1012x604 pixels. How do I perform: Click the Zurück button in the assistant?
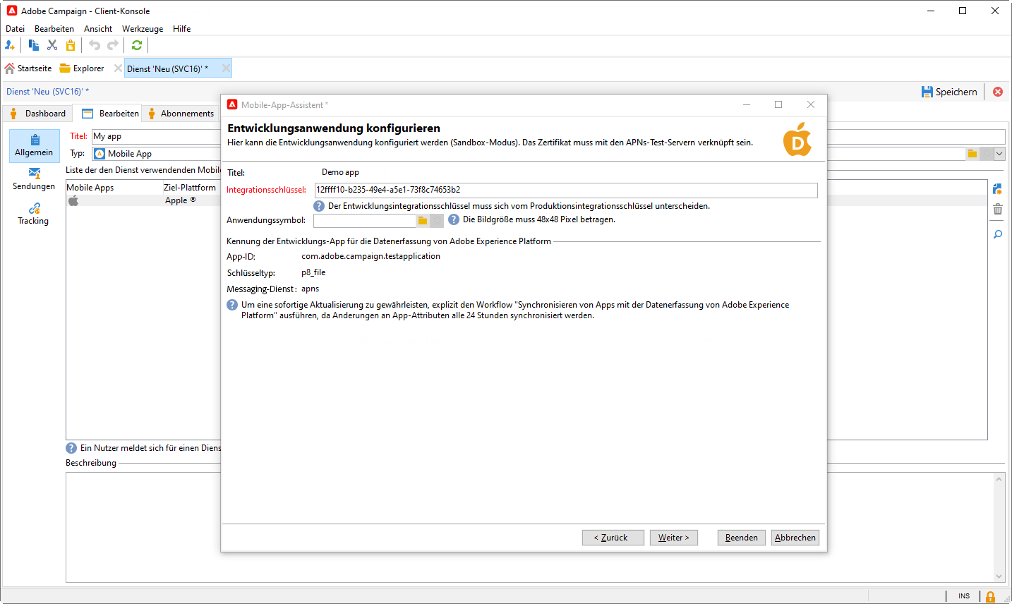coord(613,538)
